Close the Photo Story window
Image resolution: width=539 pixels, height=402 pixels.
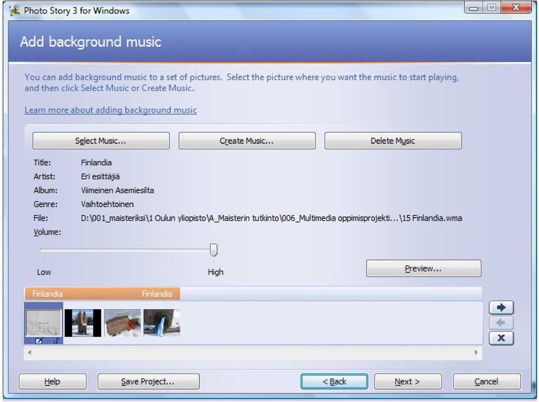(x=515, y=7)
